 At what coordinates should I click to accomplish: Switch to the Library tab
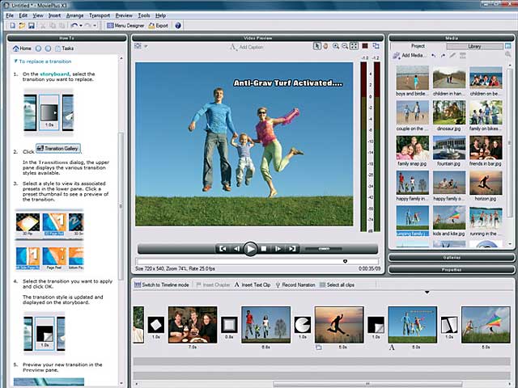point(474,46)
